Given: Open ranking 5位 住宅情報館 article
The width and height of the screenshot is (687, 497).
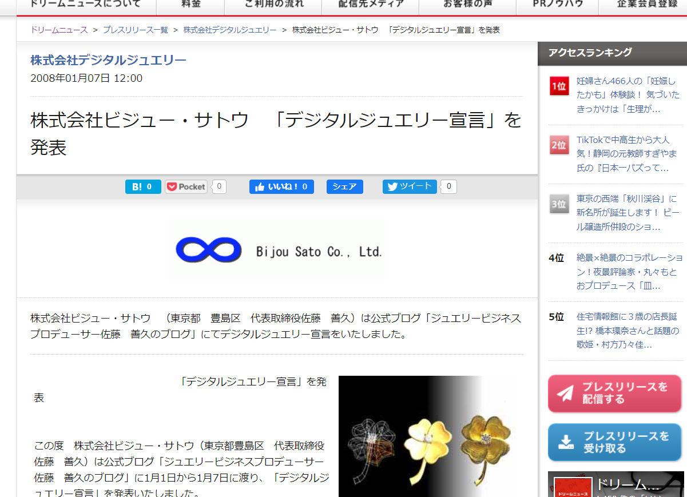Looking at the screenshot, I should (x=628, y=331).
